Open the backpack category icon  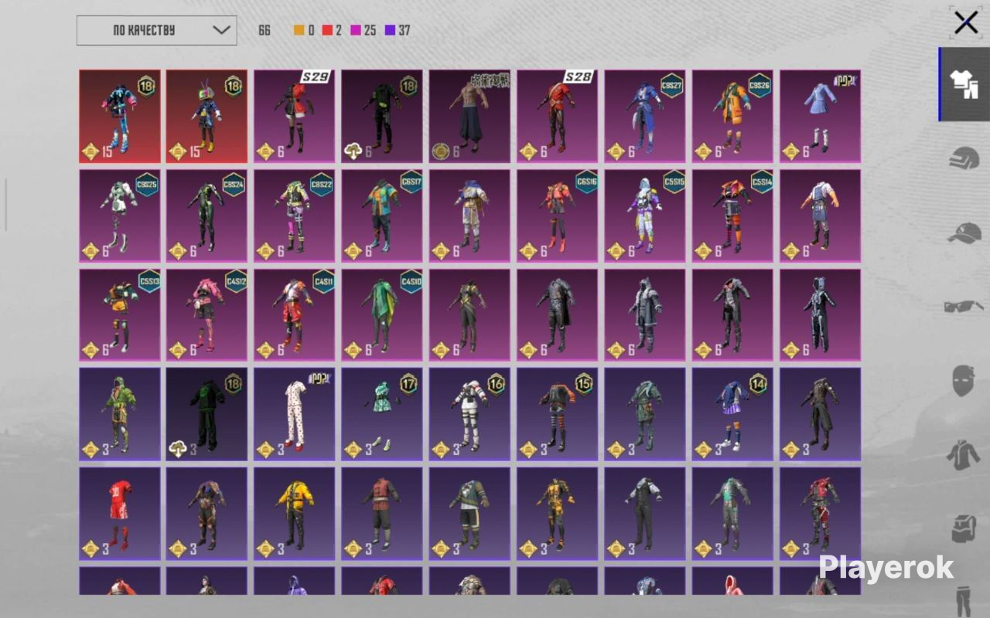tap(964, 528)
